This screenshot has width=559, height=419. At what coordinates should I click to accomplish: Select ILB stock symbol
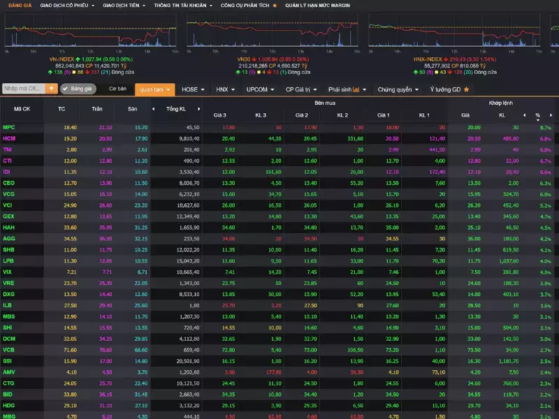click(7, 305)
